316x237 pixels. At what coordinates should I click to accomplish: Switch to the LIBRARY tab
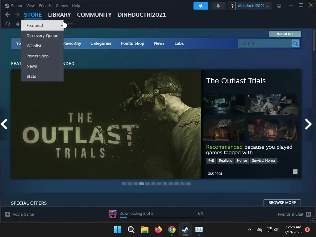pos(60,15)
